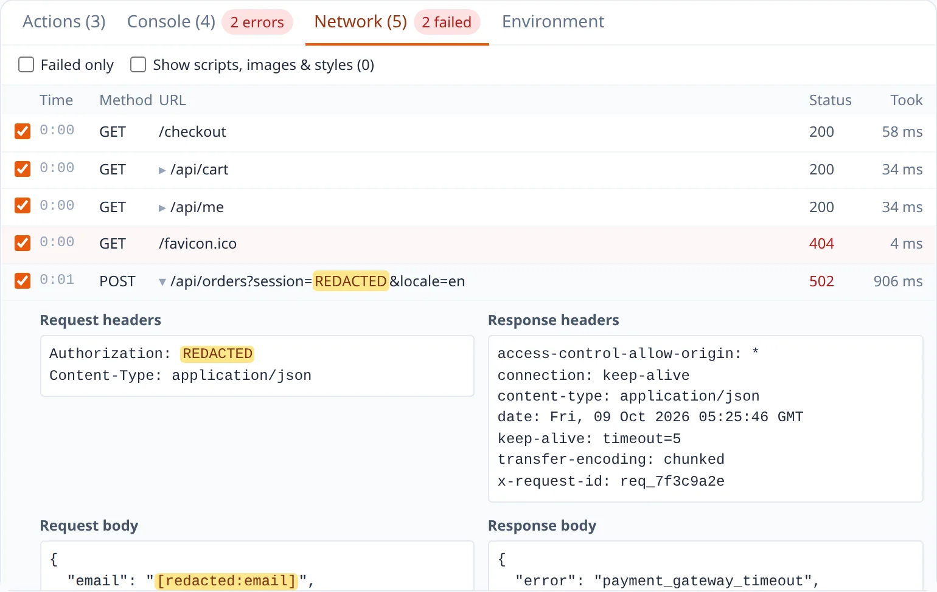Click the /checkout URL row
This screenshot has width=937, height=592.
point(468,132)
